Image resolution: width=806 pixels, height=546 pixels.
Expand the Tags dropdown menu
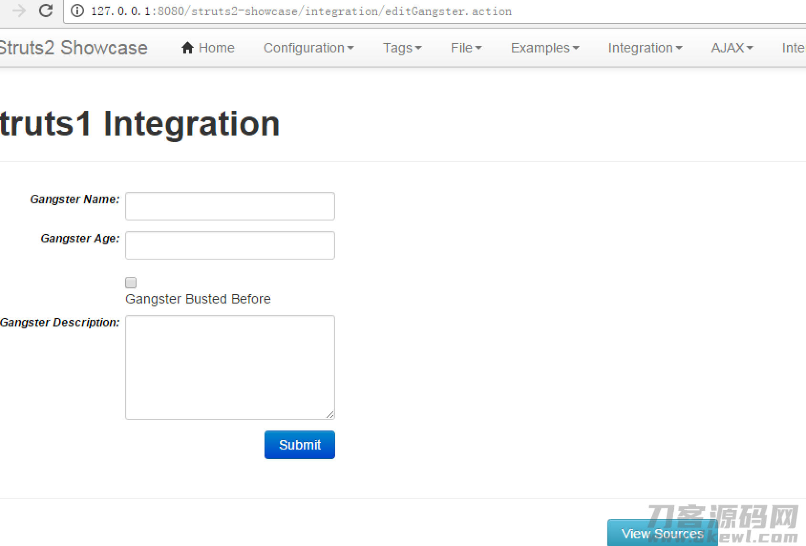[x=402, y=48]
